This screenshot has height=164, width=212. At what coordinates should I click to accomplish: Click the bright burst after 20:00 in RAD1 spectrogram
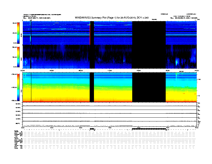[177, 62]
